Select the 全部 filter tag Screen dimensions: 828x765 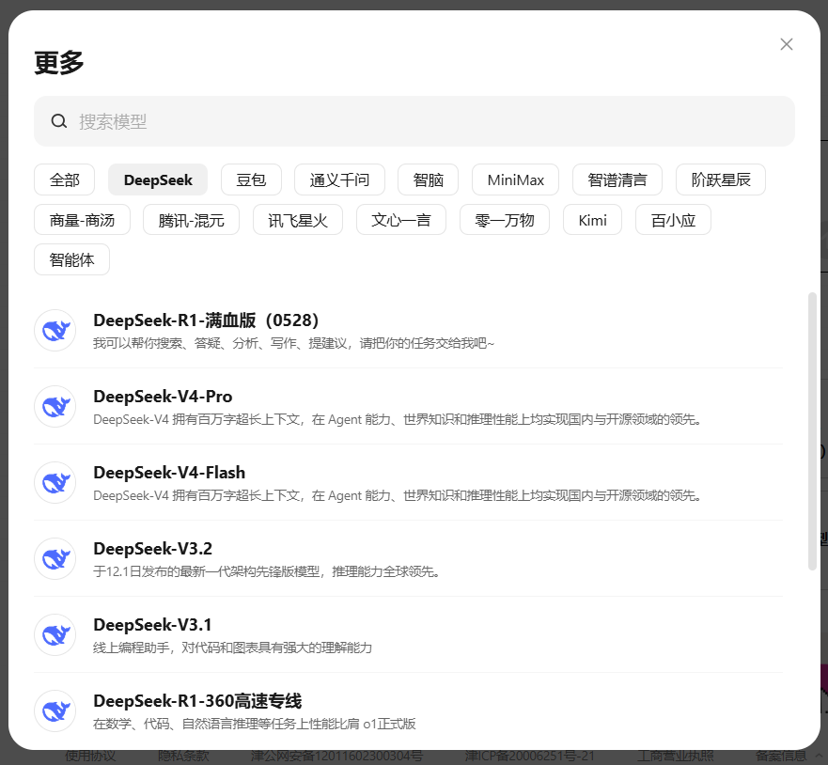pos(65,180)
